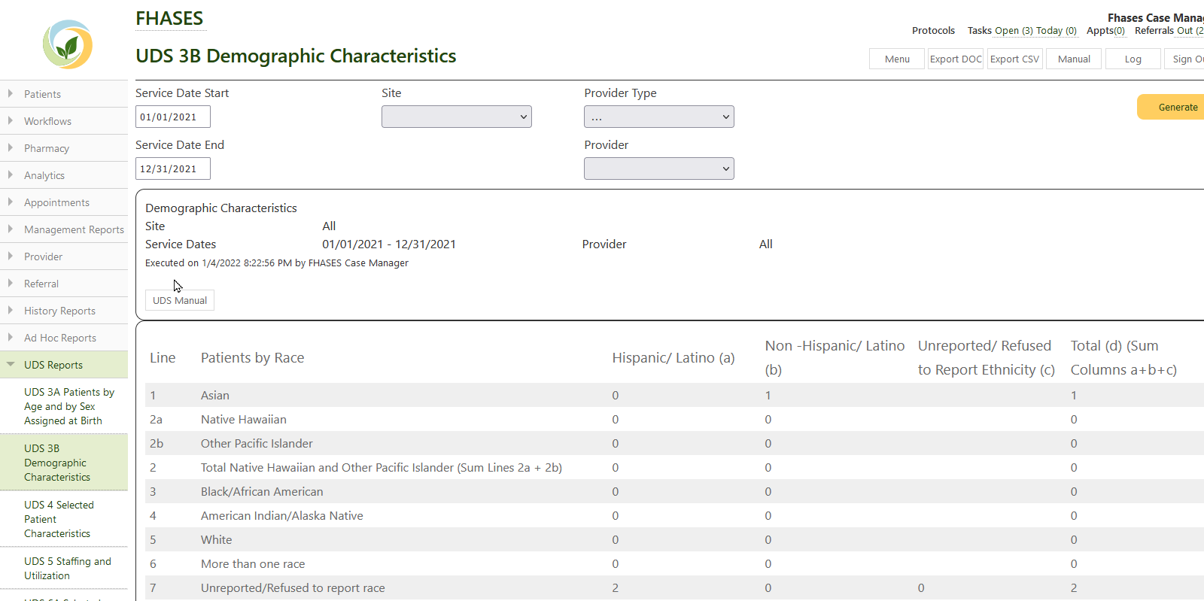Open the Protocols link
1204x601 pixels.
tap(933, 31)
